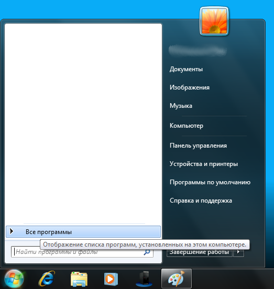Screen dimensions: 274x289
Task: Open Справка и поддержка
Action: [x=201, y=201]
